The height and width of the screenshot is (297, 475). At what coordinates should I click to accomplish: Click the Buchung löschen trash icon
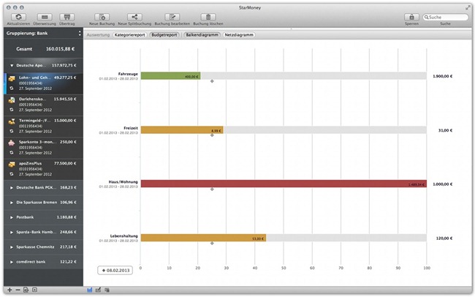click(208, 16)
